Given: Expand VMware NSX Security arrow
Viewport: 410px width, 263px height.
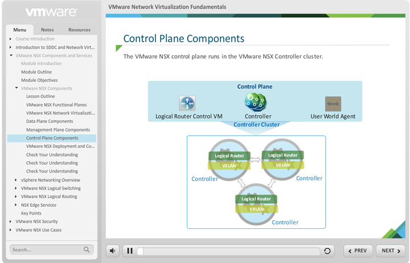Looking at the screenshot, I should 10,221.
